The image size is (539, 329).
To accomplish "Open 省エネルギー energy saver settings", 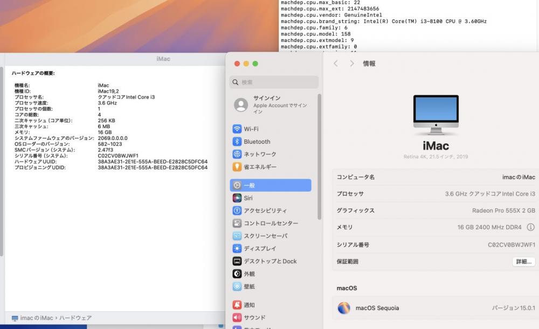I will point(259,167).
